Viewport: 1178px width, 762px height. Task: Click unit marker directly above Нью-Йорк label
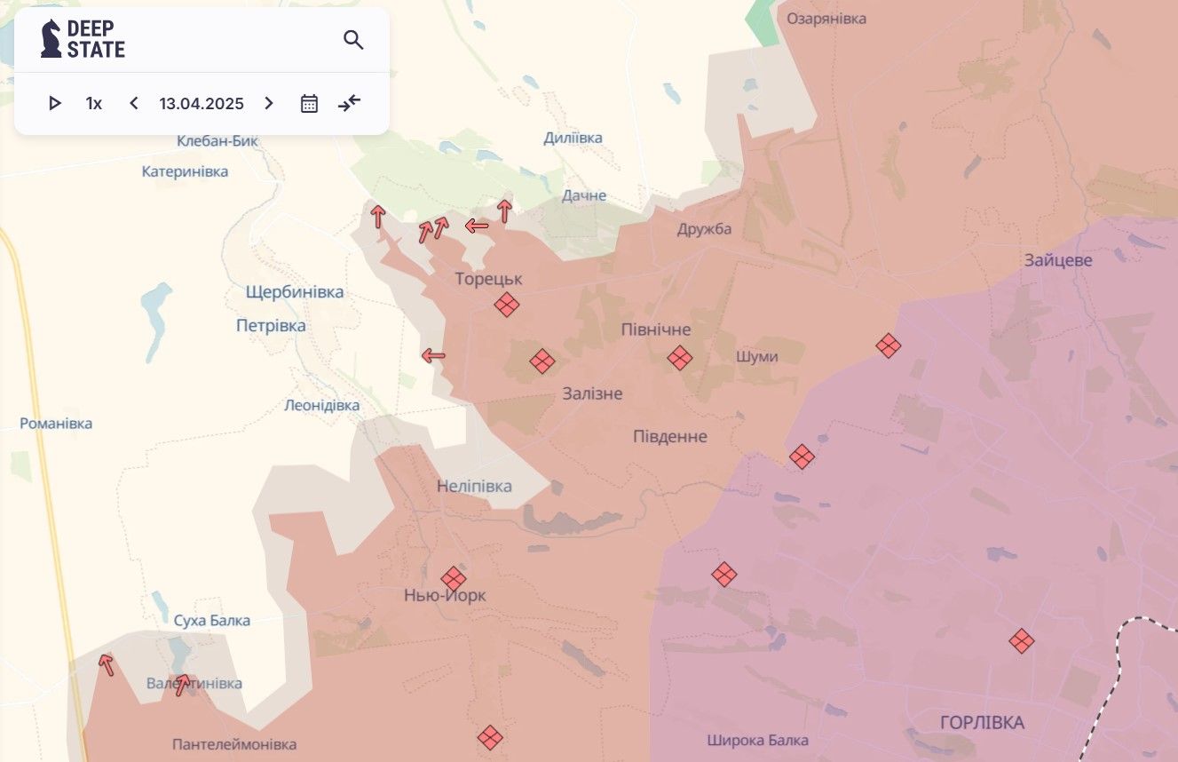(454, 578)
